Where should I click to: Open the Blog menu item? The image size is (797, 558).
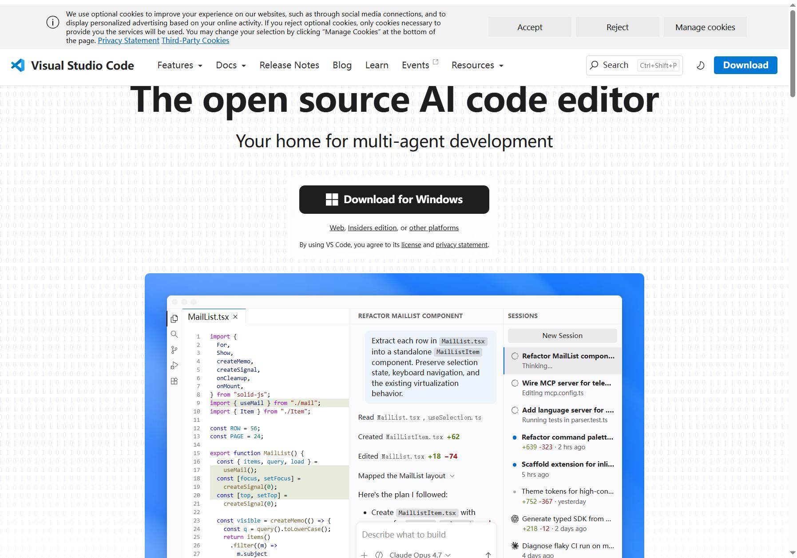(342, 65)
